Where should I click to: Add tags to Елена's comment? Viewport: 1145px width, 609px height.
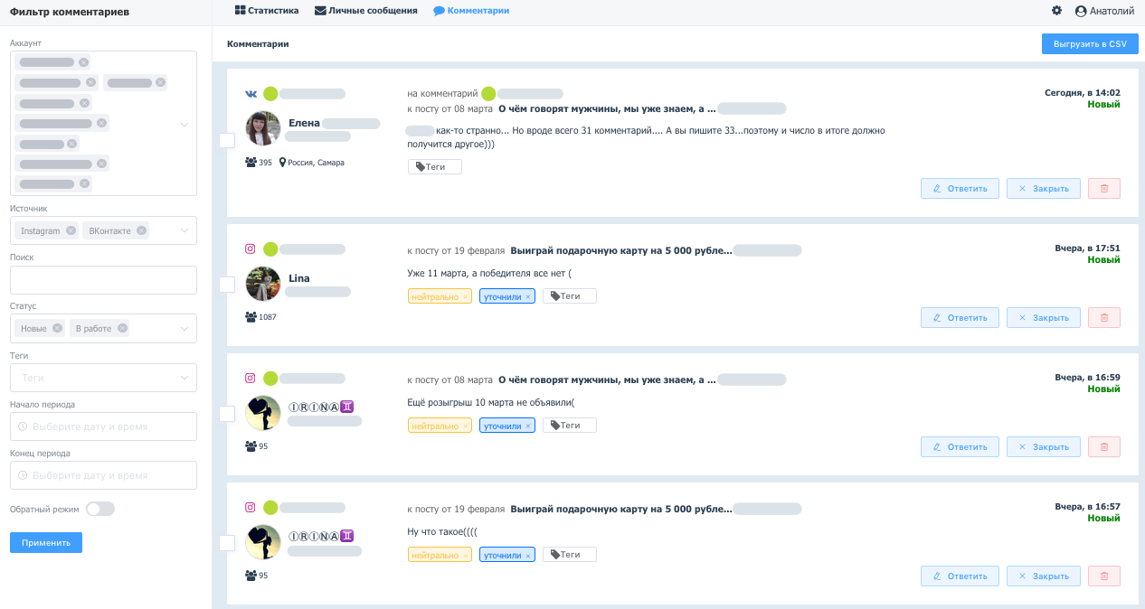click(x=435, y=166)
